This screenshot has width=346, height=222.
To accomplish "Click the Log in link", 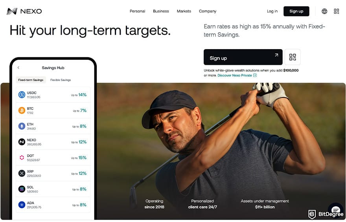I will click(x=272, y=11).
